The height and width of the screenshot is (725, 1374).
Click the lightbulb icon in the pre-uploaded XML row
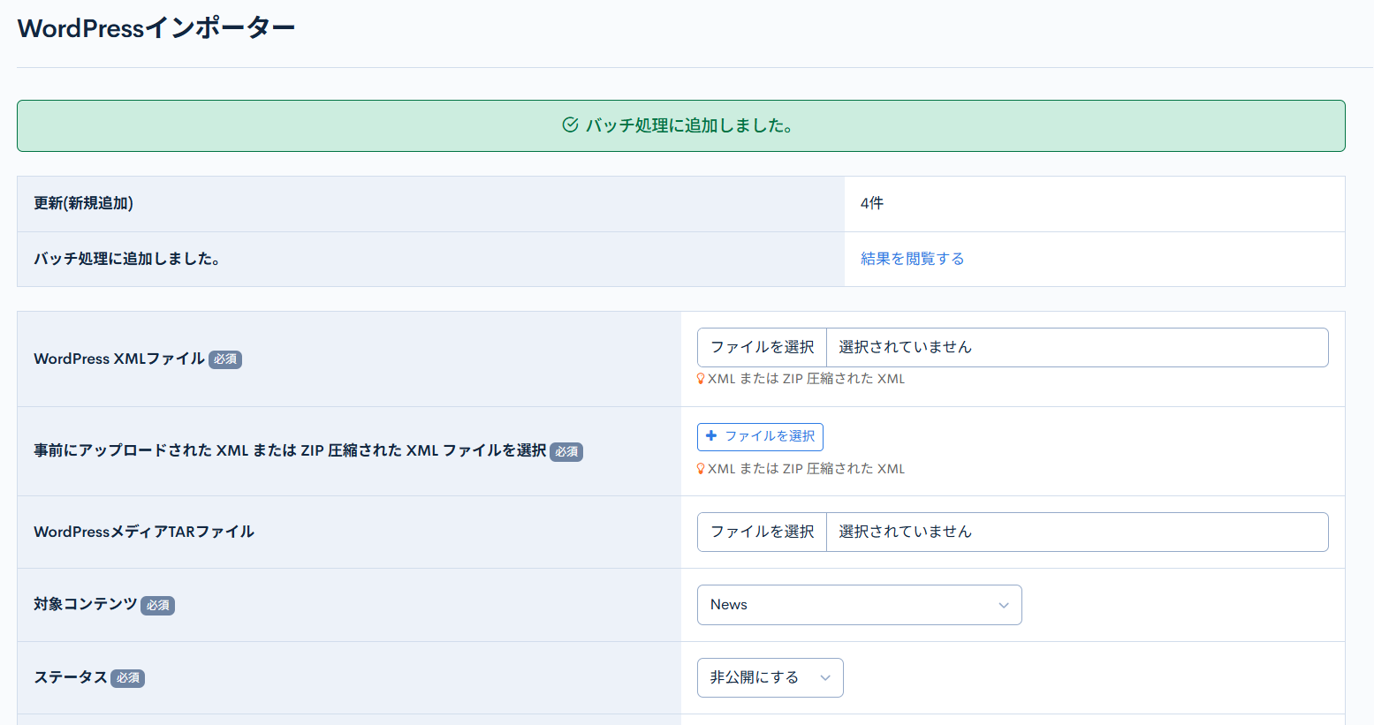(x=699, y=468)
